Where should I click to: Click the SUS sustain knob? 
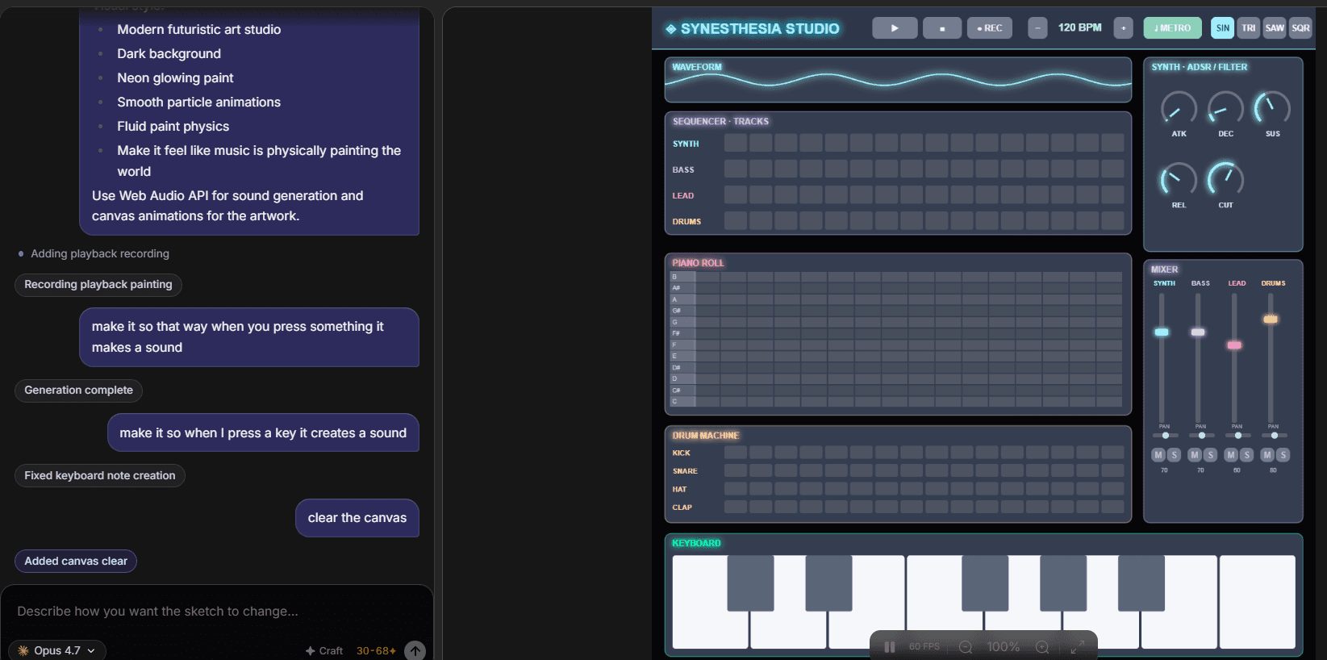pos(1272,109)
